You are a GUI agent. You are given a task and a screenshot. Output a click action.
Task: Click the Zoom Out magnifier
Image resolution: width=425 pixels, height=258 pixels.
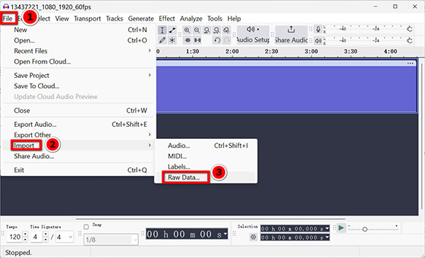[197, 30]
